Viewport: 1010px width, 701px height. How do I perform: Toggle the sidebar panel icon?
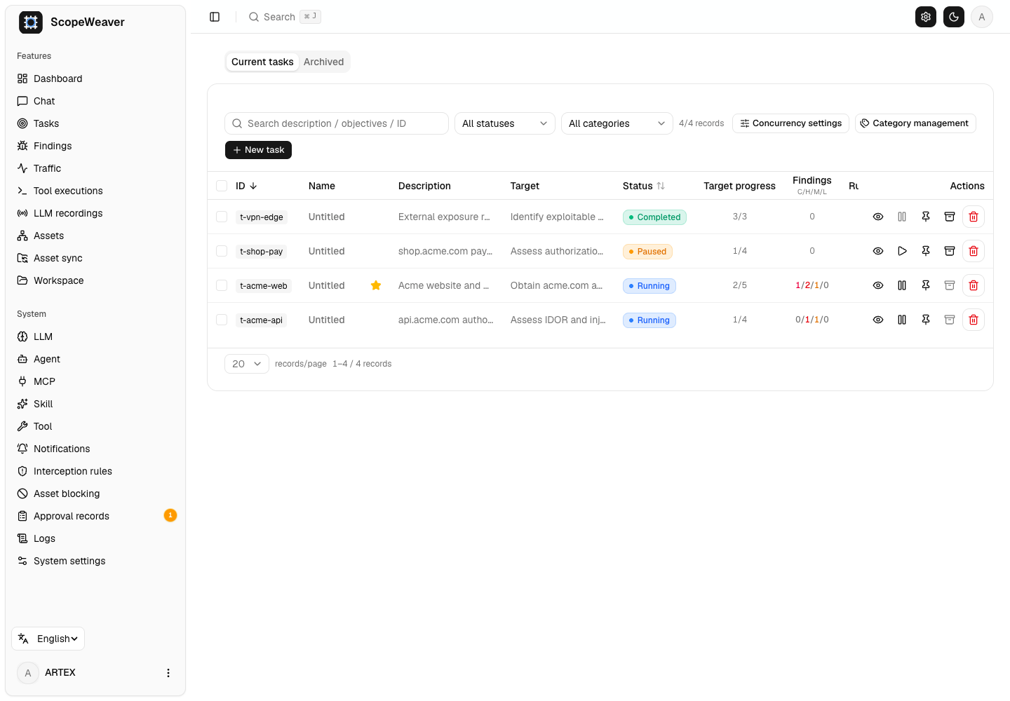click(x=215, y=17)
